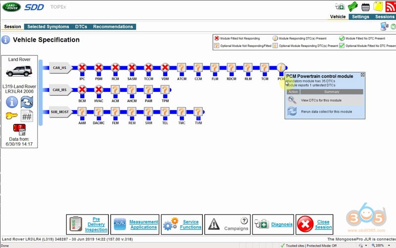Open the Sessions top tab

(385, 17)
